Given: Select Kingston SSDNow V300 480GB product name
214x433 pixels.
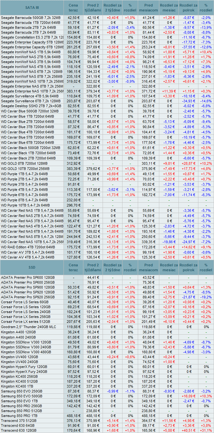Looking at the screenshot, I should (x=26, y=352).
